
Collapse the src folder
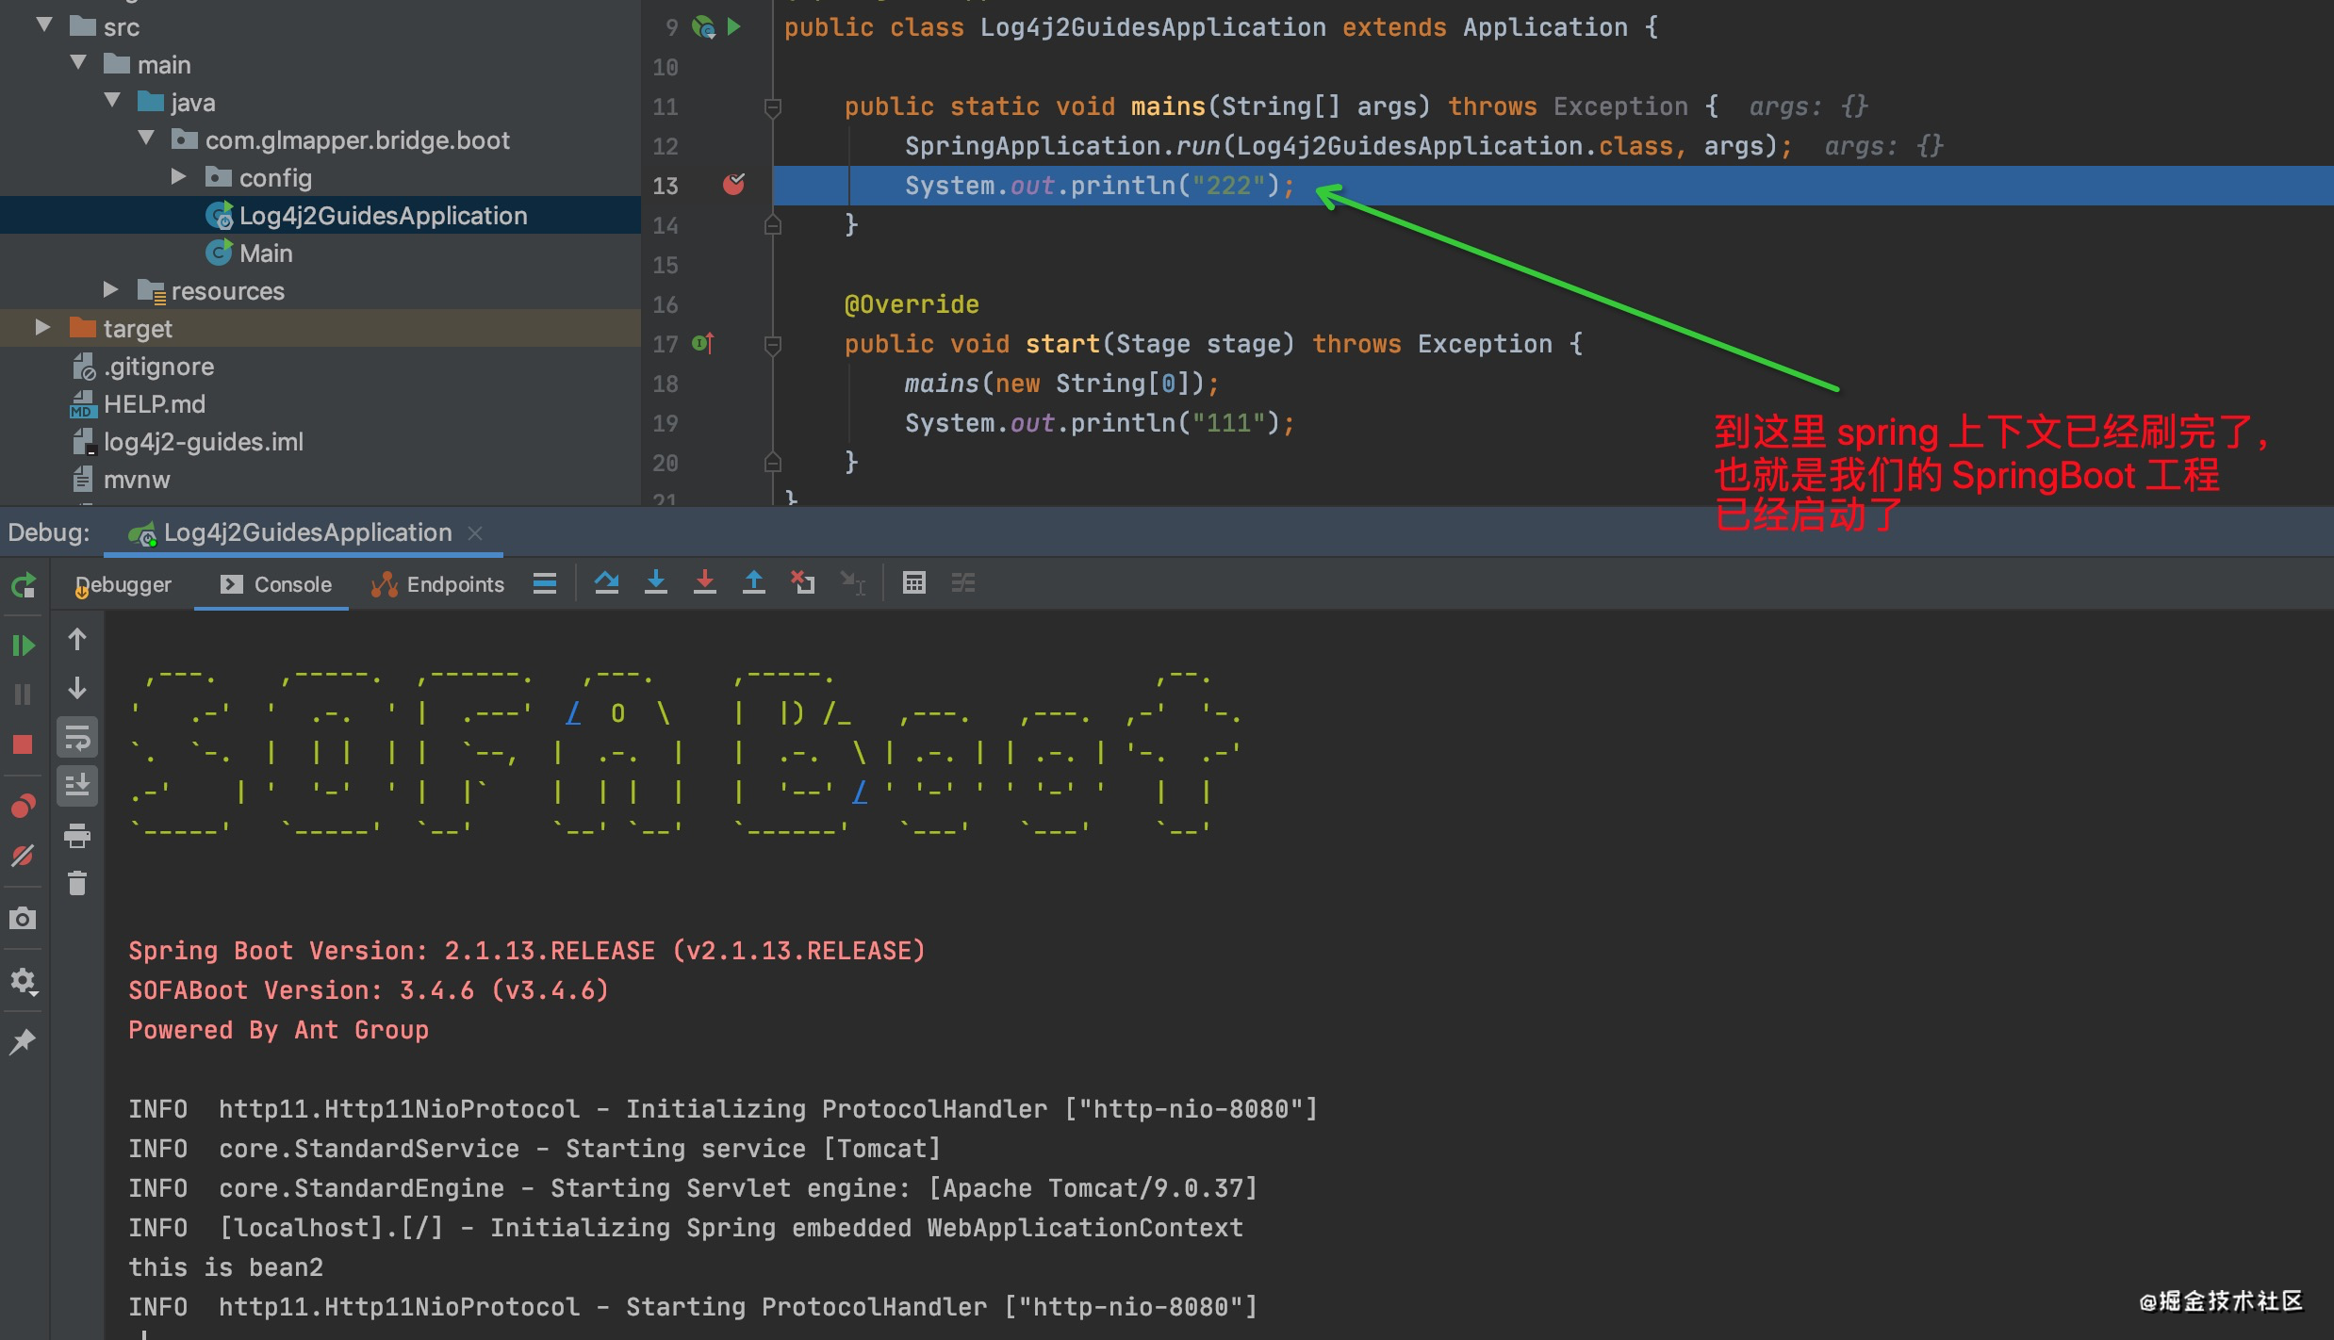pyautogui.click(x=44, y=25)
